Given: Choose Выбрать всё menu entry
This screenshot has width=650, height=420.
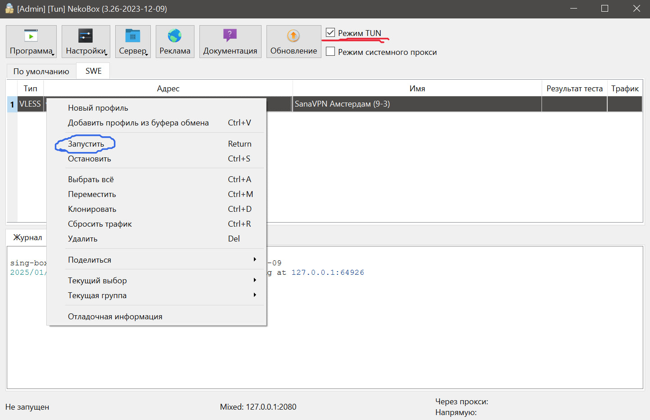Looking at the screenshot, I should pos(157,179).
